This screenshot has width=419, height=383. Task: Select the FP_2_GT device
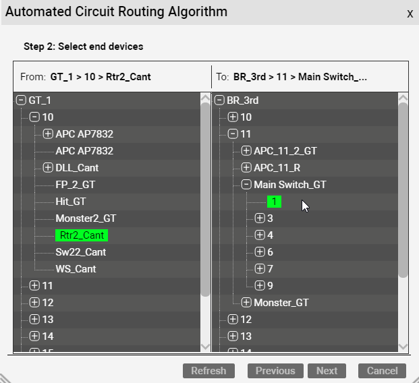click(x=75, y=185)
